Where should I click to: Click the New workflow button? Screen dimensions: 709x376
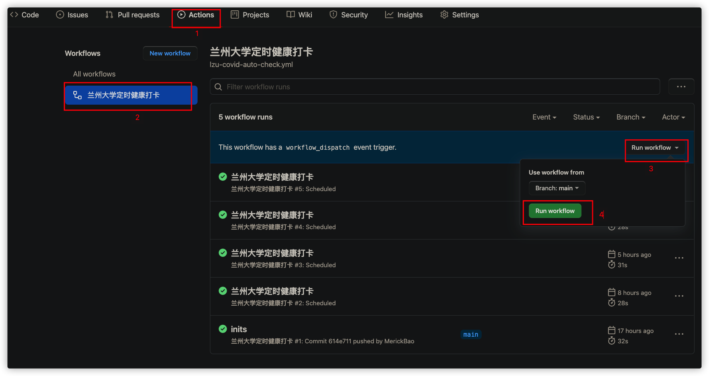(x=170, y=53)
